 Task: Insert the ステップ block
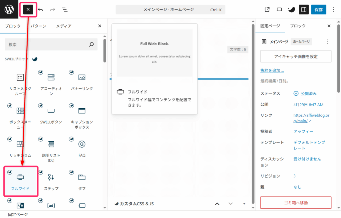[51, 182]
